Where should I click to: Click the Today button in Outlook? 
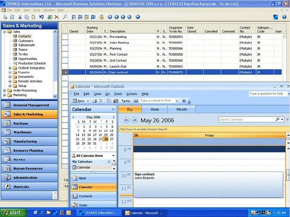tap(126, 101)
